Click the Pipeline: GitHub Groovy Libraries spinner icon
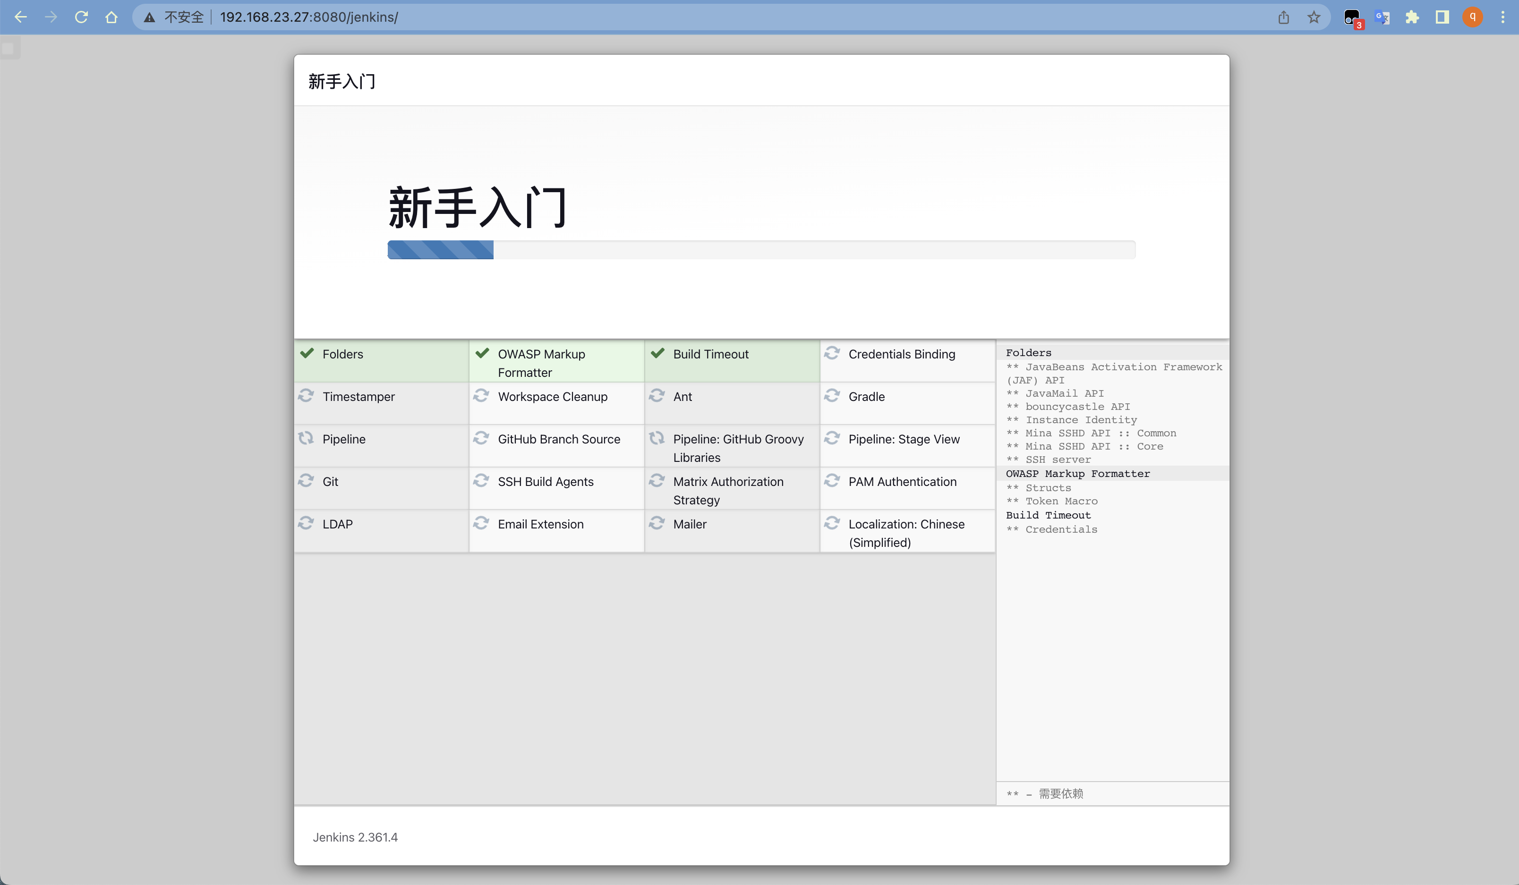This screenshot has height=885, width=1519. pyautogui.click(x=657, y=438)
